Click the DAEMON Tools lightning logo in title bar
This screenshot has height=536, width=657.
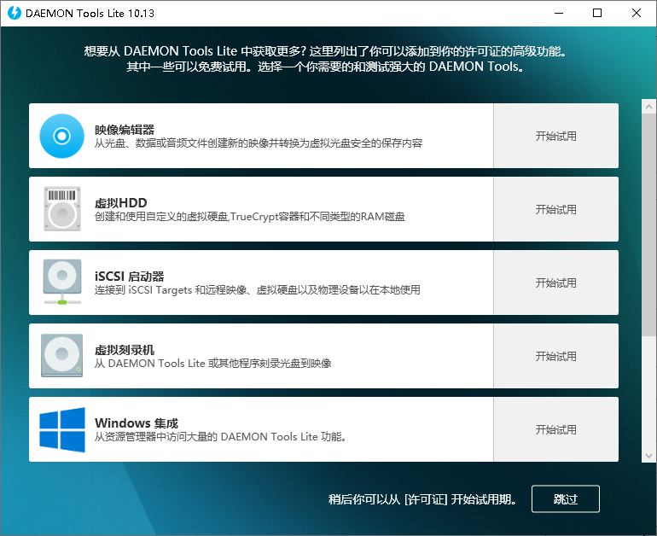click(15, 13)
